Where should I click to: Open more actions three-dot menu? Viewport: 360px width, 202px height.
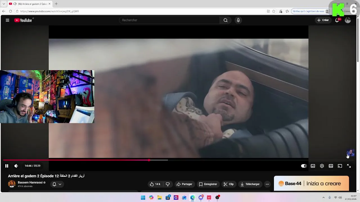point(267,184)
